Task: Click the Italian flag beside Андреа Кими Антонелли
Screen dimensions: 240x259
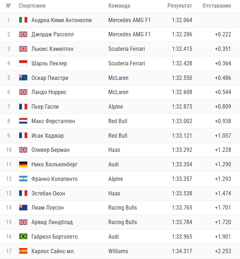Action: [23, 20]
